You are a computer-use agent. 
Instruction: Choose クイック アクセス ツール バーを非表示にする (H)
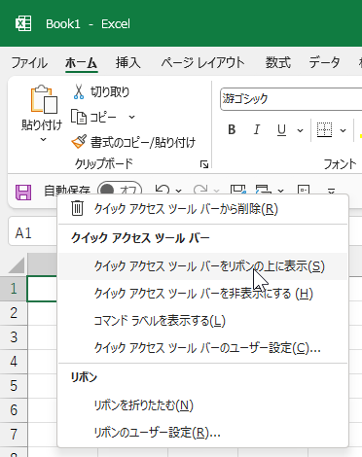(202, 294)
